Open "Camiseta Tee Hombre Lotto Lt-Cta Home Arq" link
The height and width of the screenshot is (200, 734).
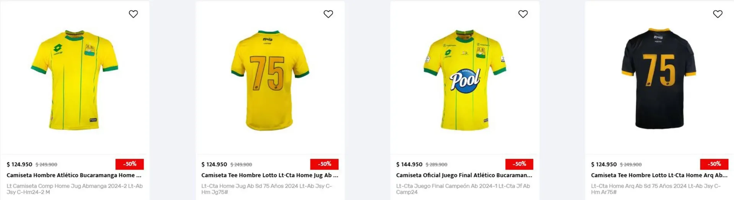point(659,175)
